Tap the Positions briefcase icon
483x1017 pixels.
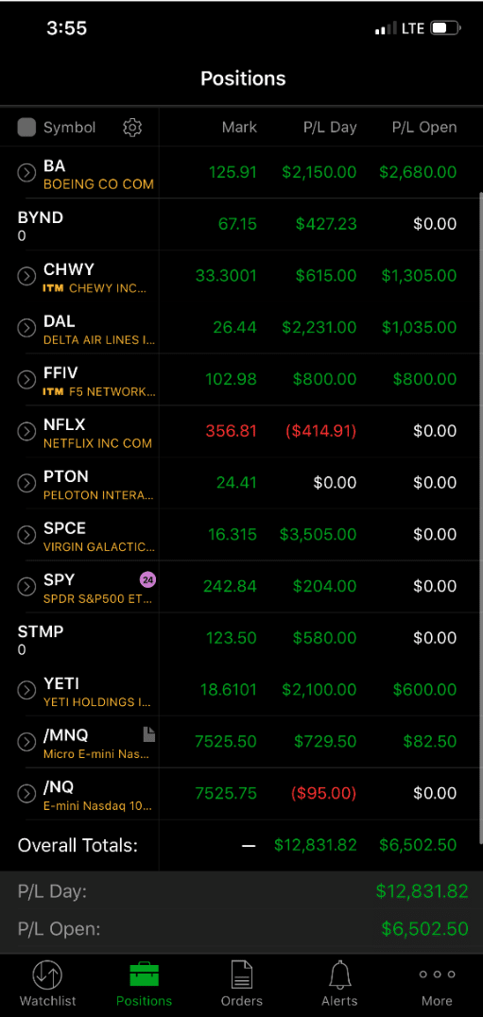pos(145,974)
